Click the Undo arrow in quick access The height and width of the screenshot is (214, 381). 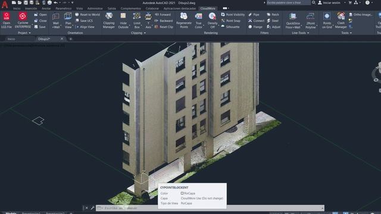pyautogui.click(x=55, y=2)
